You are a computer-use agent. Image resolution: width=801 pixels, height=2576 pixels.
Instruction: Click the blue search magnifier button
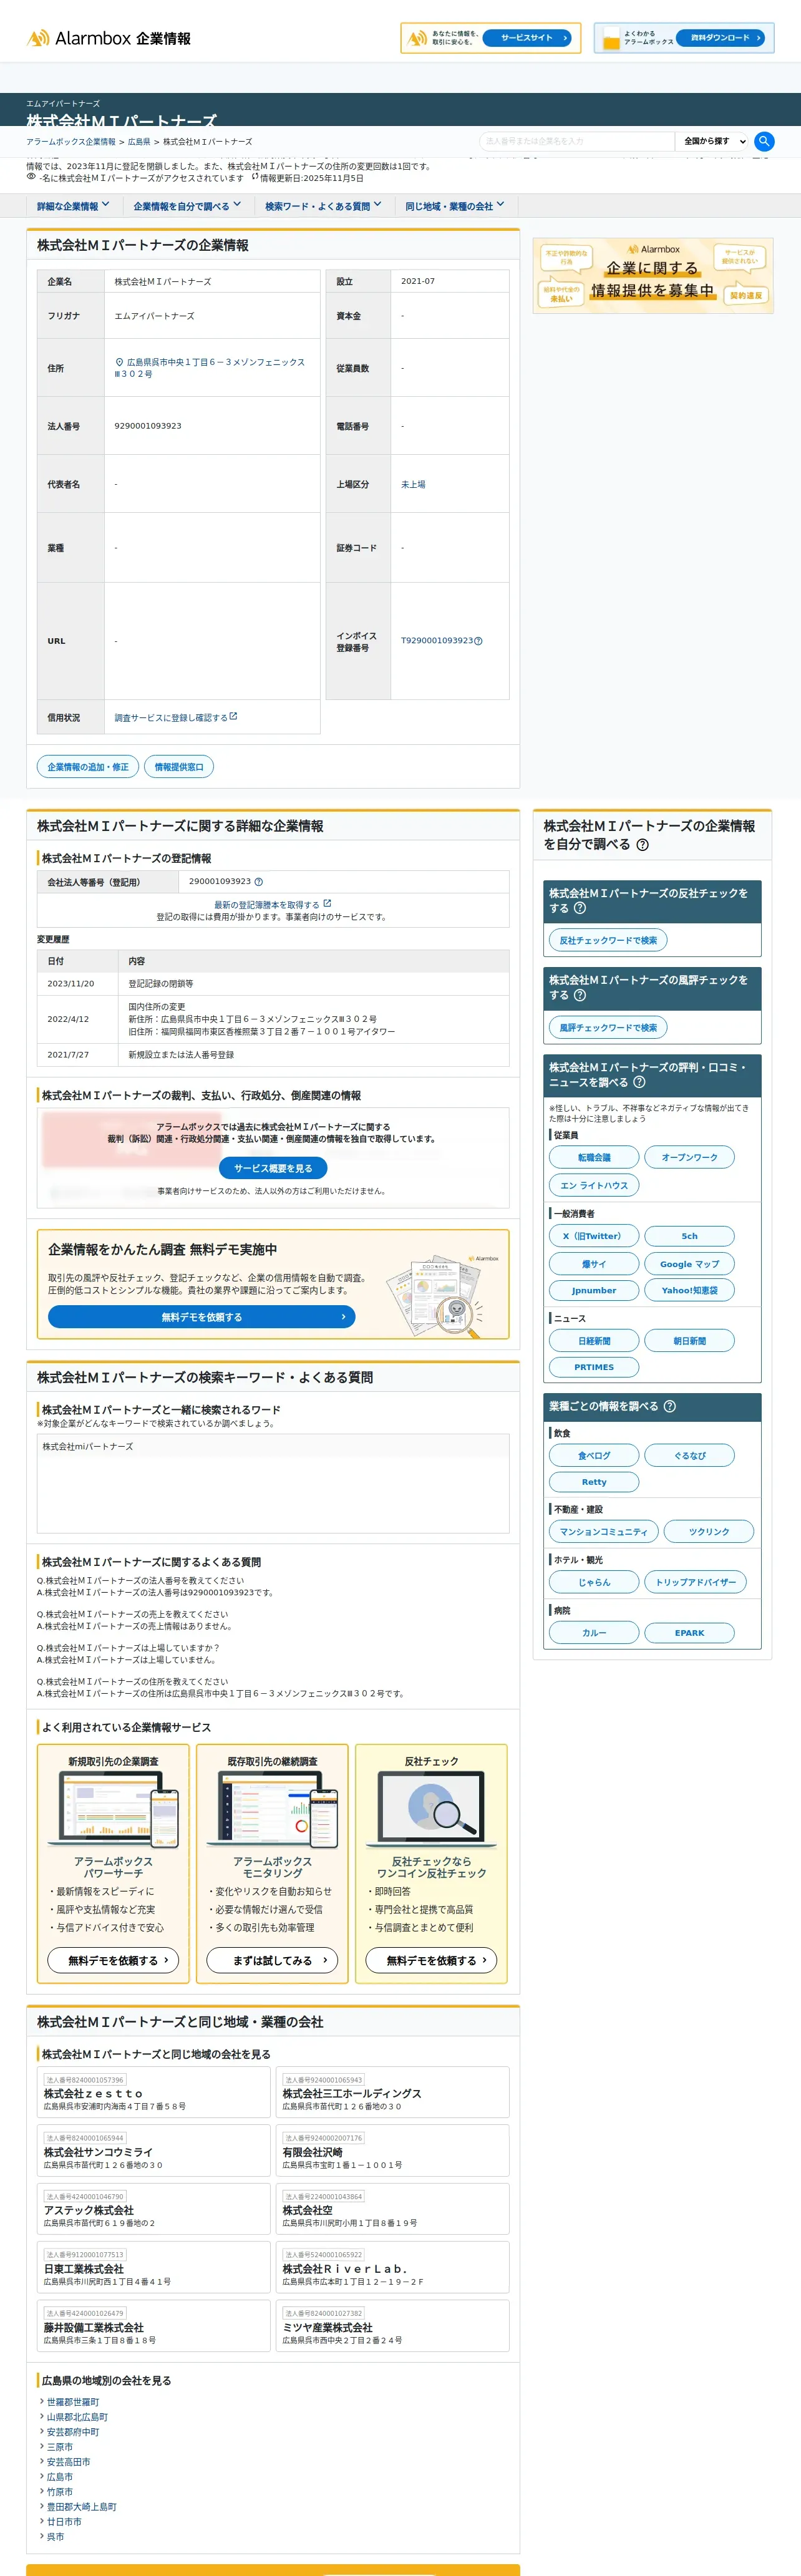click(764, 141)
